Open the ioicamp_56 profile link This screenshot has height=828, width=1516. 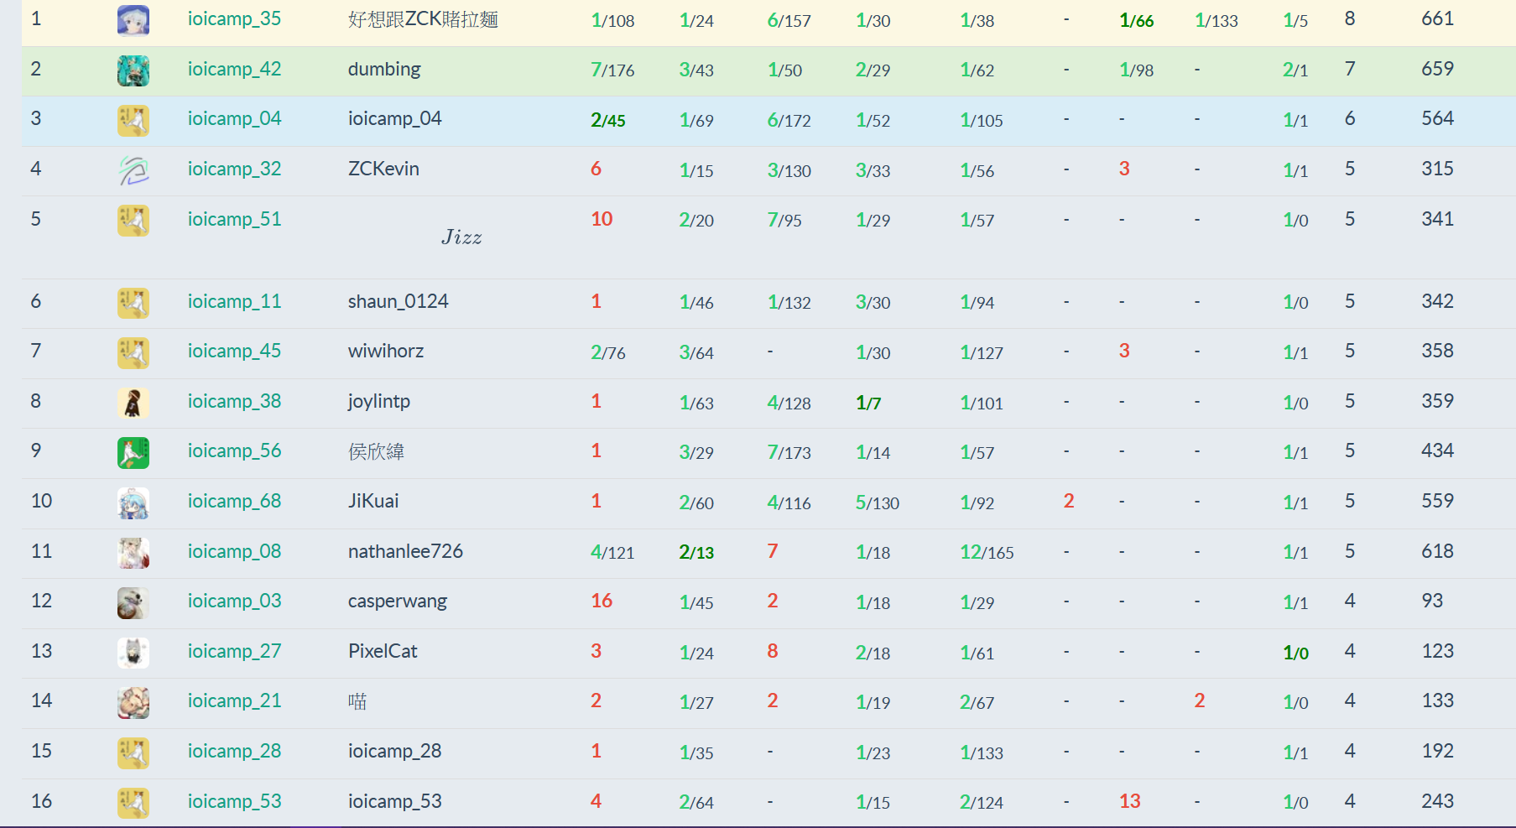234,451
